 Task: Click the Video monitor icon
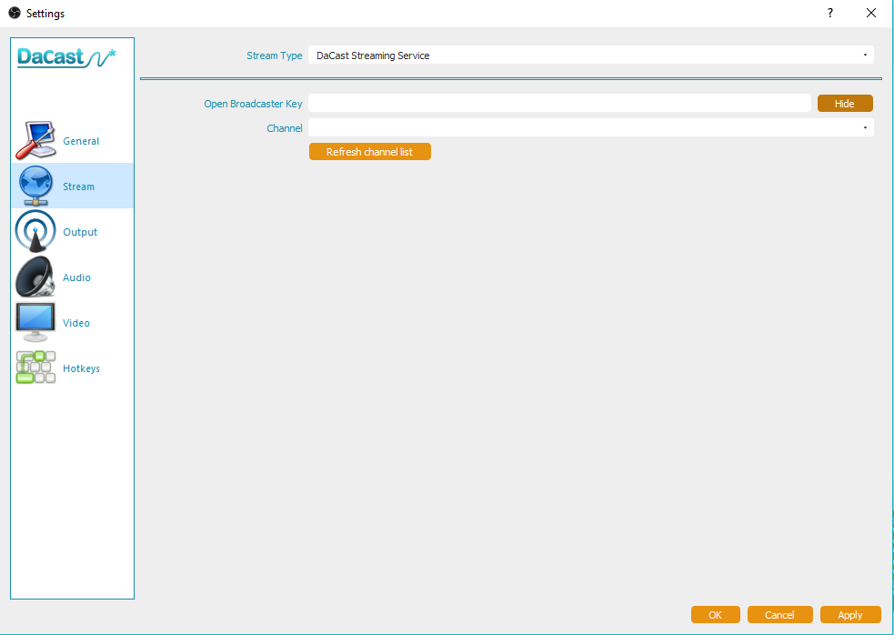pos(35,322)
